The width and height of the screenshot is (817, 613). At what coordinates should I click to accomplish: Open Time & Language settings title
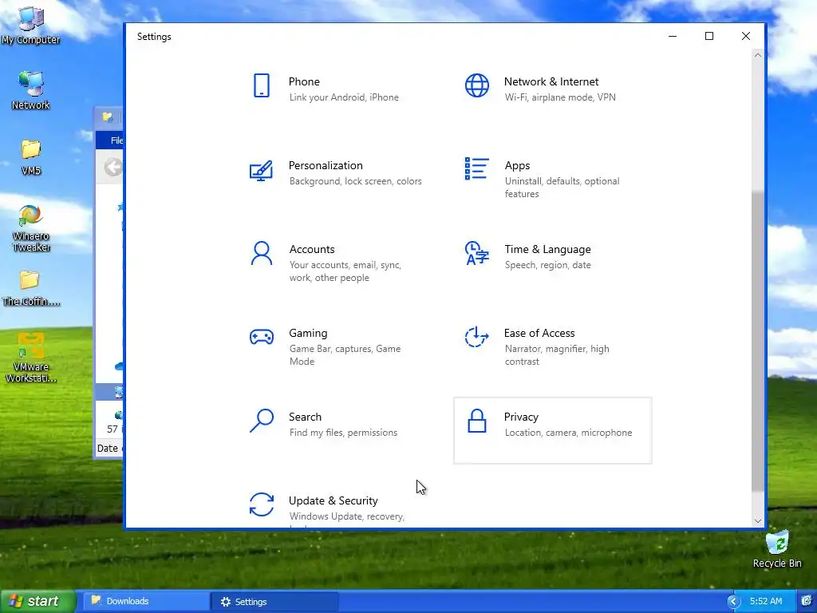click(x=547, y=249)
